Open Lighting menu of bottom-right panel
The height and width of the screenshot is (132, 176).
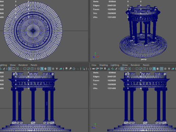pos(115,65)
